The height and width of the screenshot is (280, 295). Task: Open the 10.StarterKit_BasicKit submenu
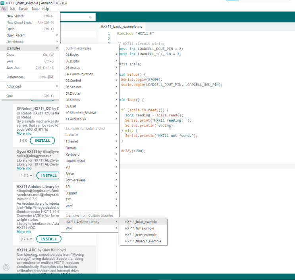click(x=89, y=113)
